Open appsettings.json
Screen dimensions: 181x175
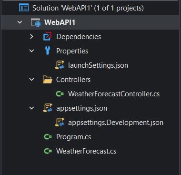click(81, 108)
